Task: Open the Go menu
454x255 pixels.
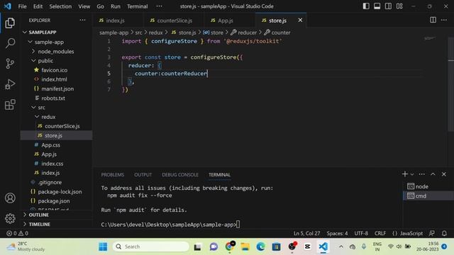Action: (100, 6)
